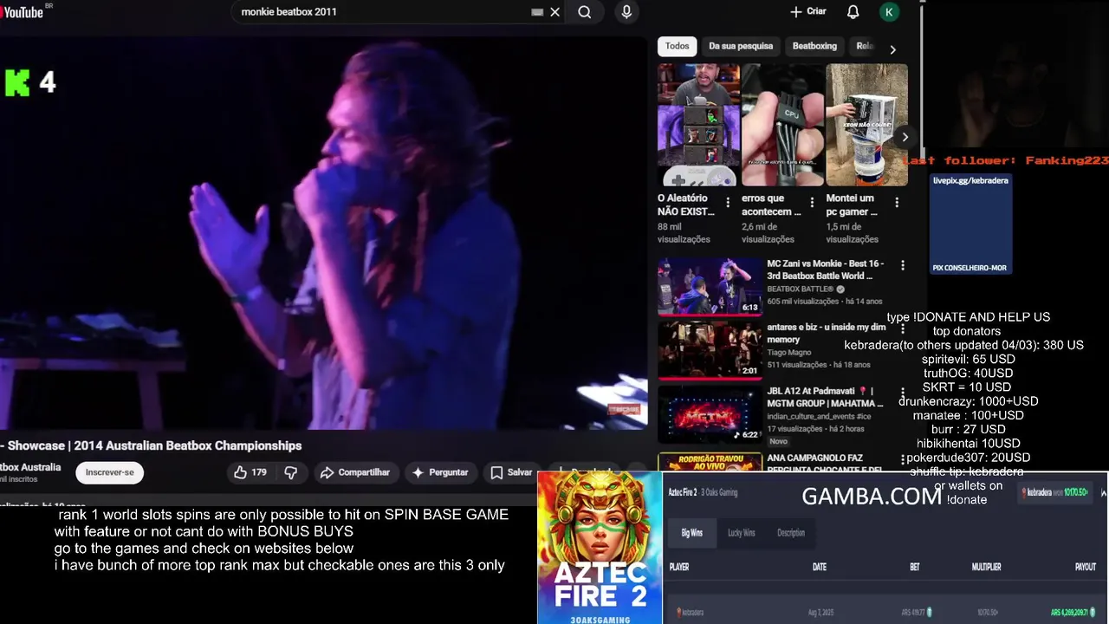Open the livepix.gg/kebradera QR panel

coord(970,224)
